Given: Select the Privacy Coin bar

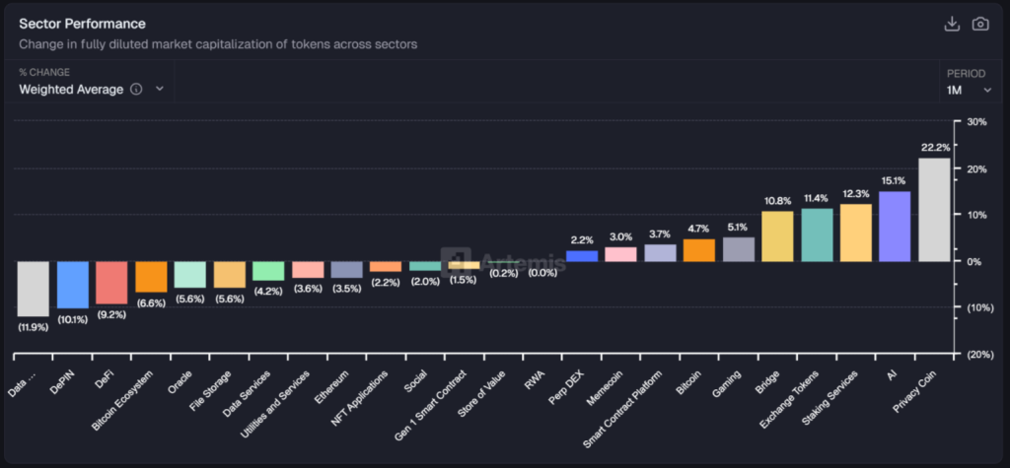Looking at the screenshot, I should click(x=934, y=210).
